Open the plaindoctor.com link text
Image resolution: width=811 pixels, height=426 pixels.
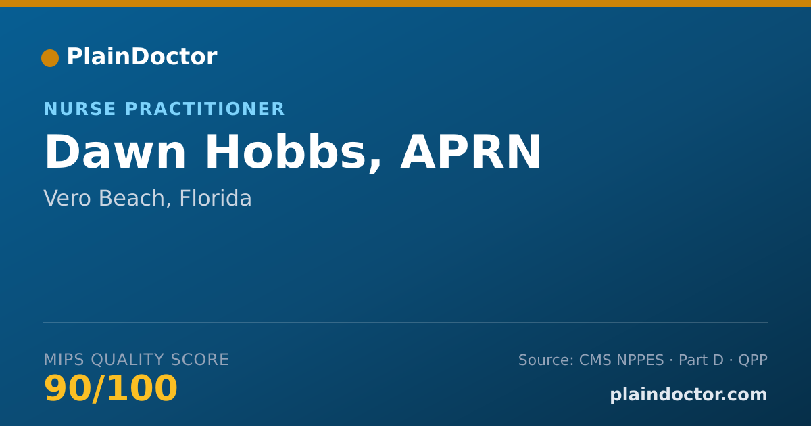click(689, 395)
